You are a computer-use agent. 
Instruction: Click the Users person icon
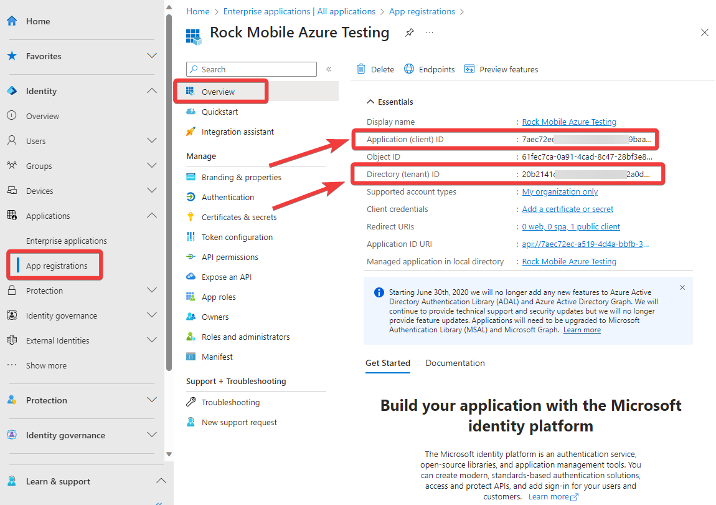pos(12,140)
